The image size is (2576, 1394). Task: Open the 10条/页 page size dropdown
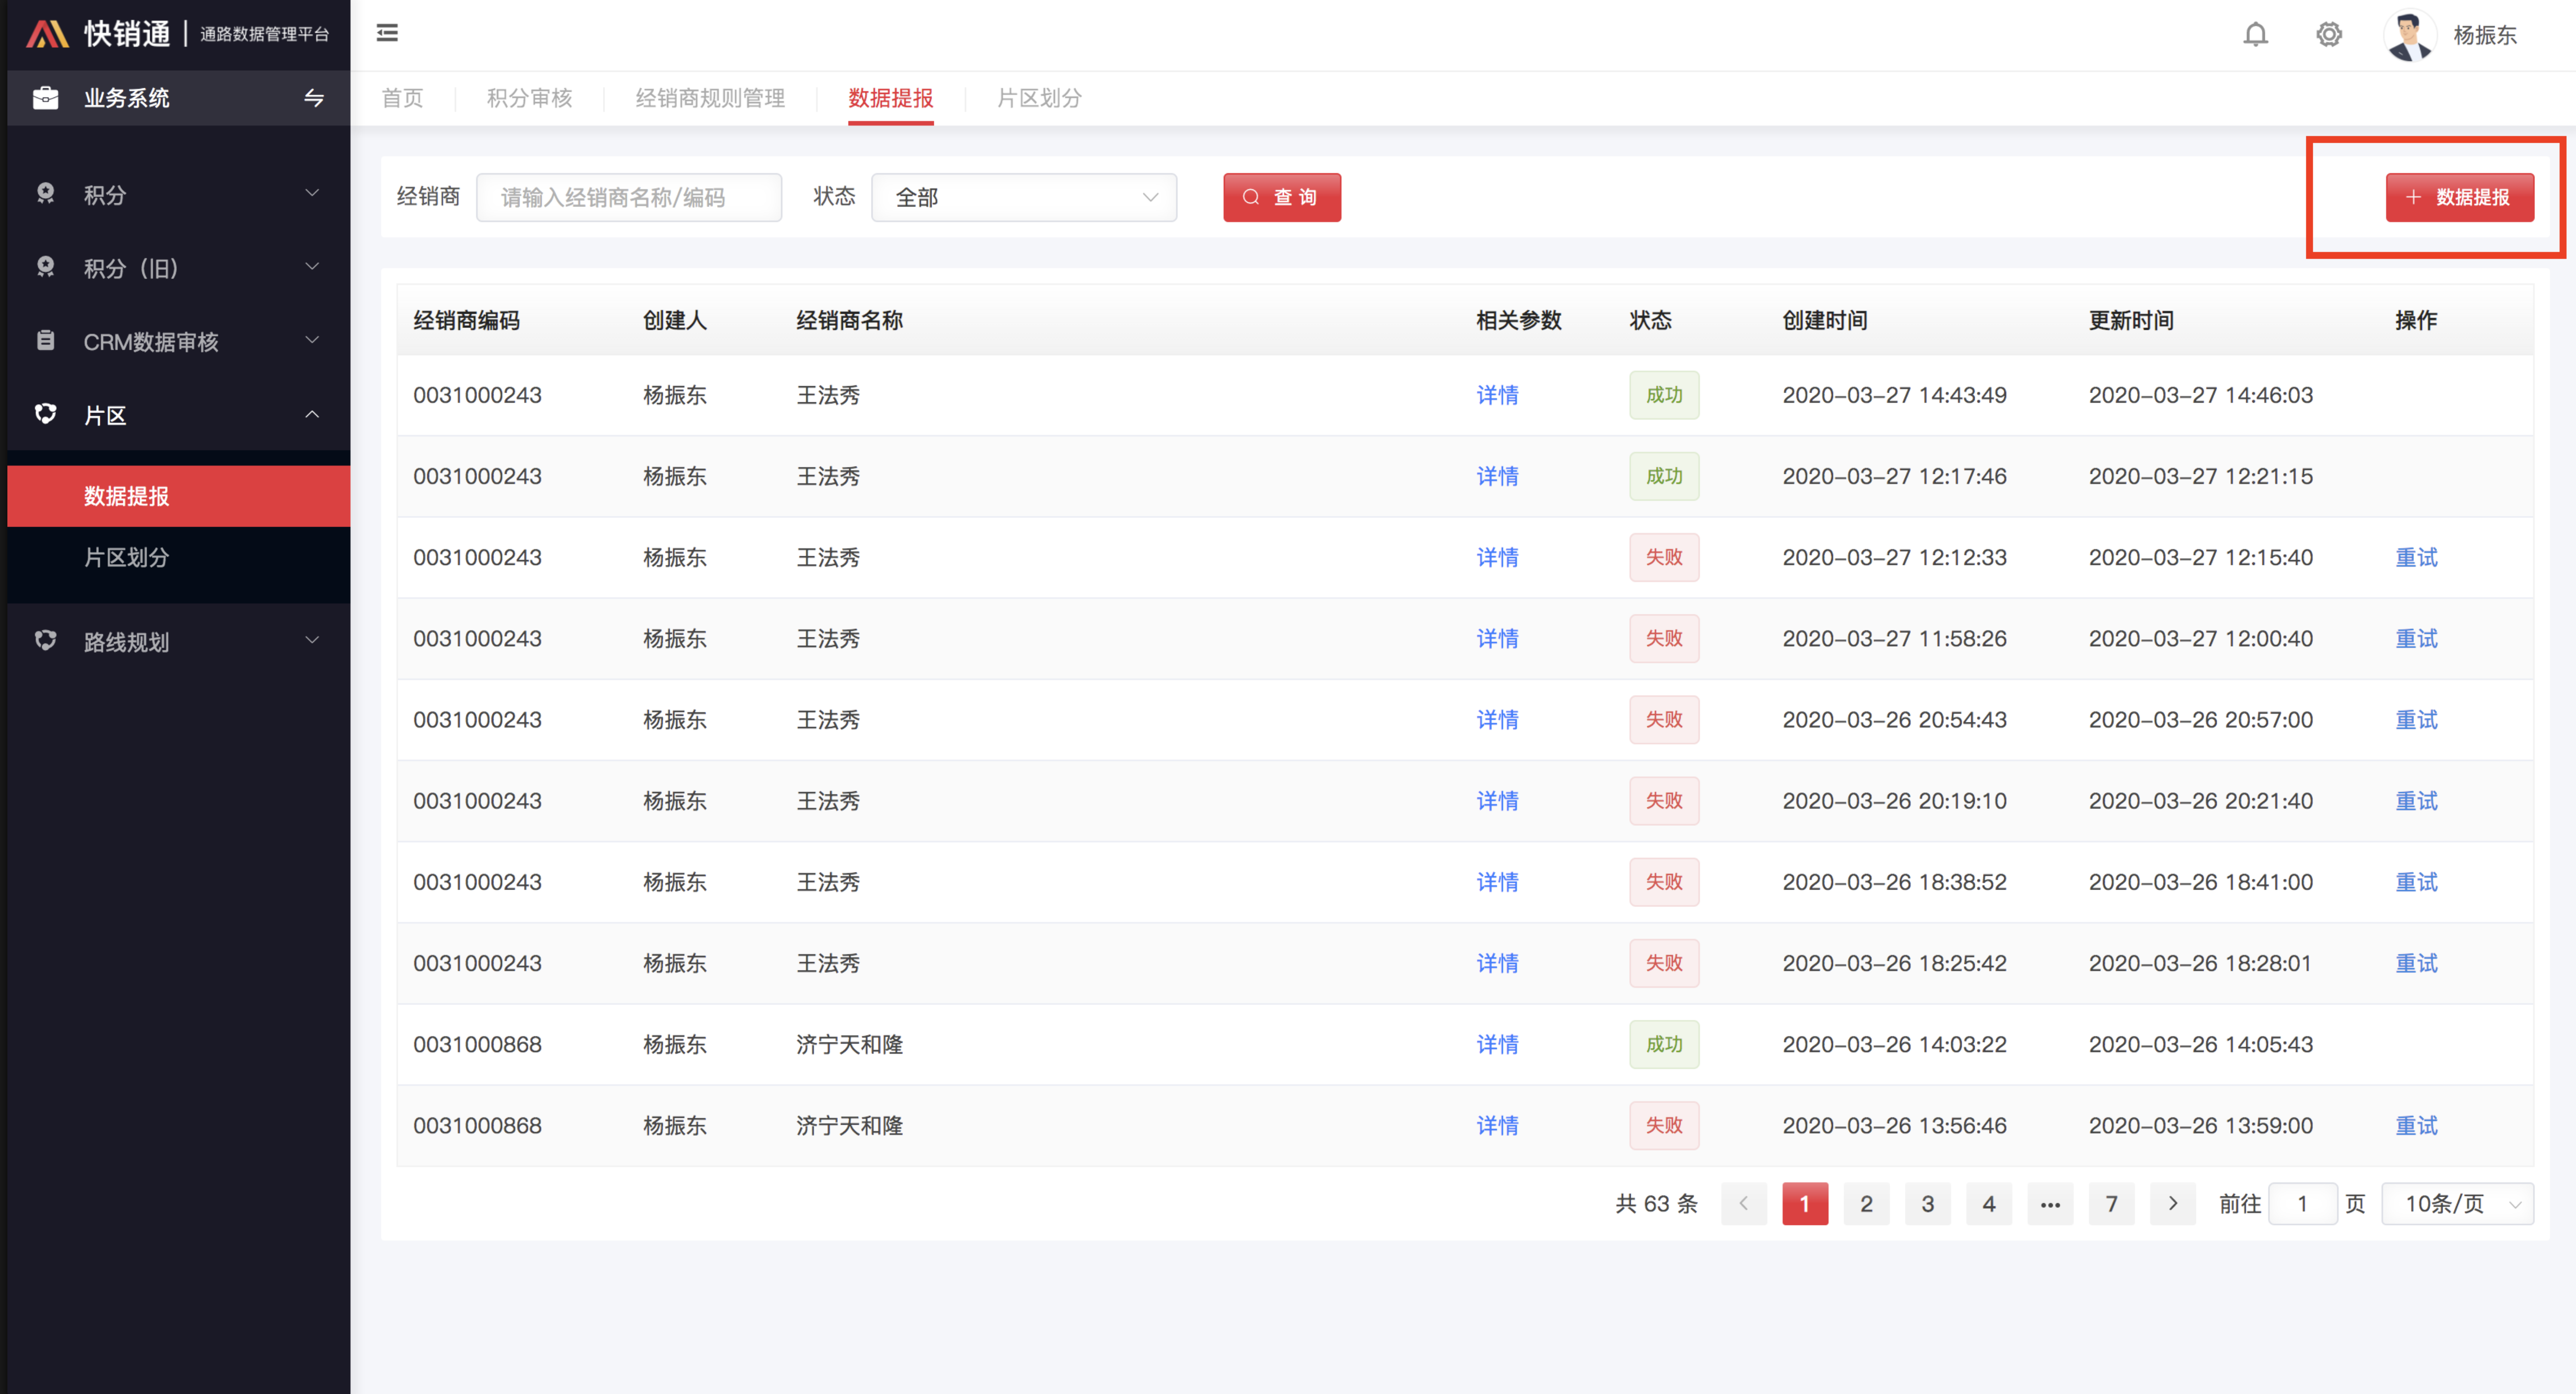pyautogui.click(x=2457, y=1204)
